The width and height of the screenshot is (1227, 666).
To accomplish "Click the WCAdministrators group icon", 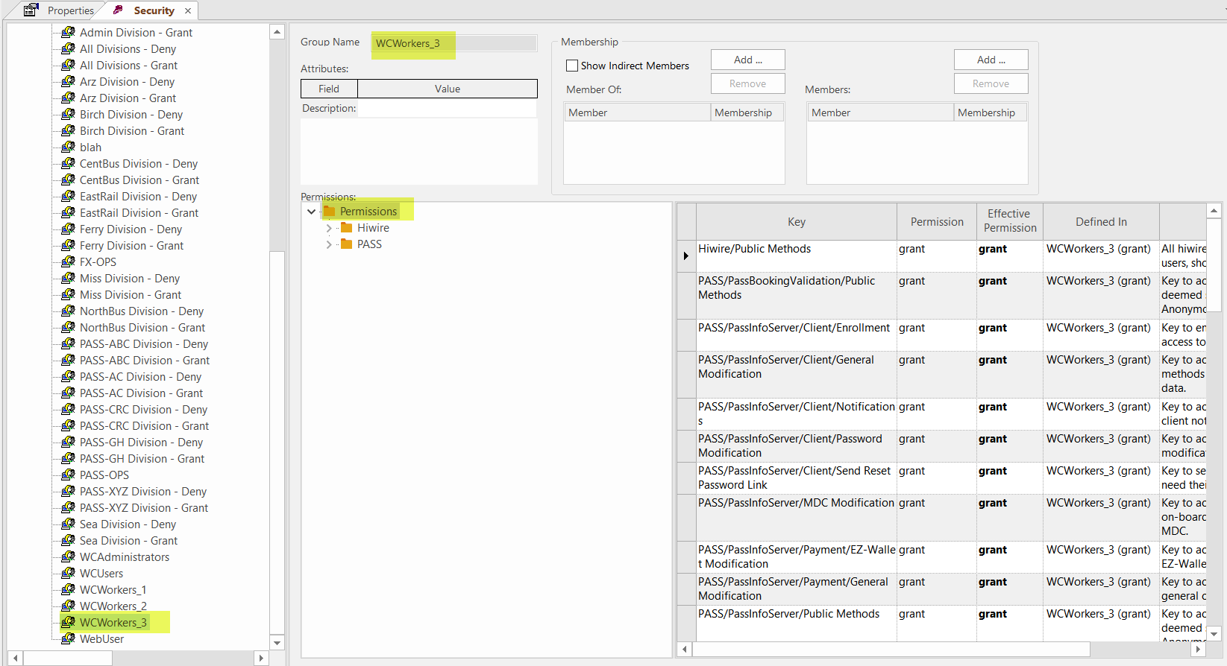I will coord(68,556).
